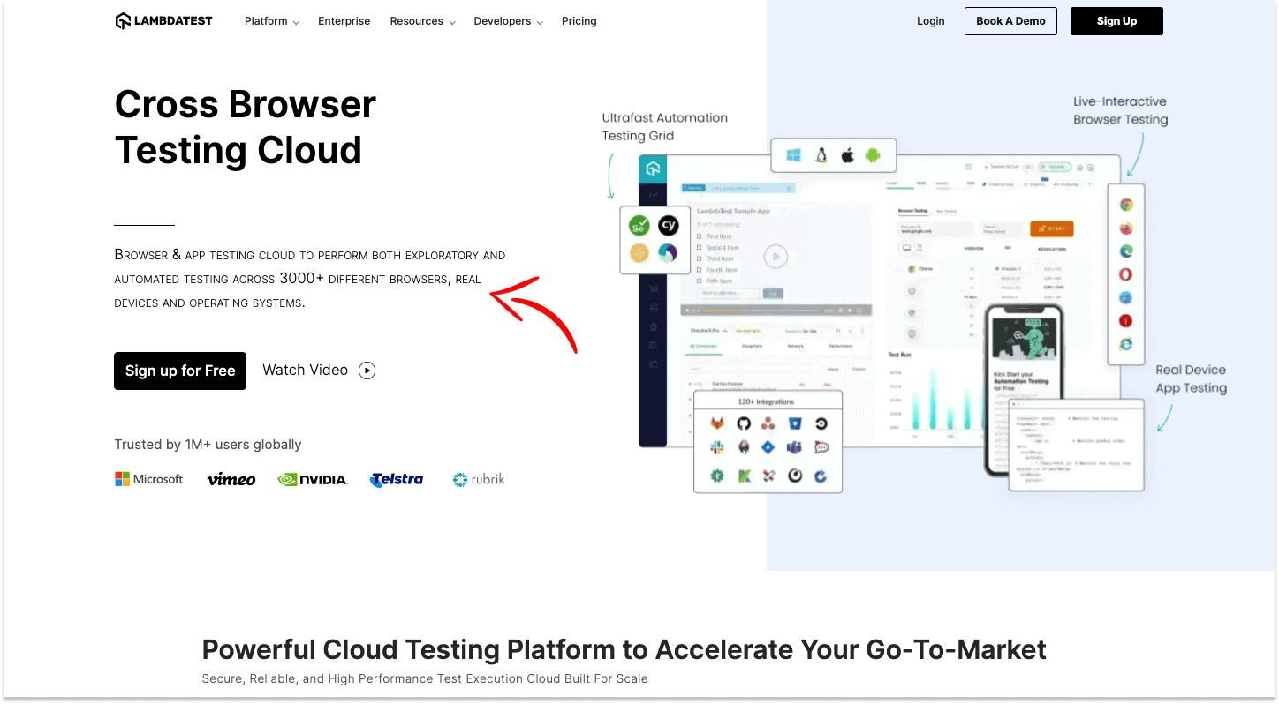Click the Microsoft logo

point(149,479)
